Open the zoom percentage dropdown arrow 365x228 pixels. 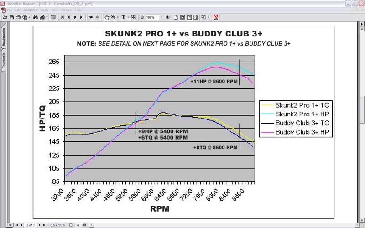click(162, 17)
